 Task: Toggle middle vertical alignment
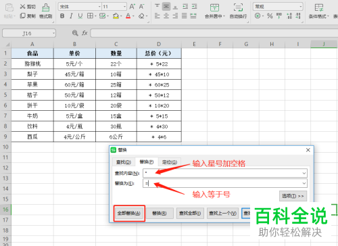[166, 7]
